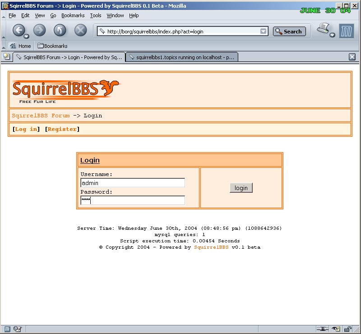The width and height of the screenshot is (361, 334).
Task: Click the Mozilla throbber logo
Action: (x=346, y=31)
